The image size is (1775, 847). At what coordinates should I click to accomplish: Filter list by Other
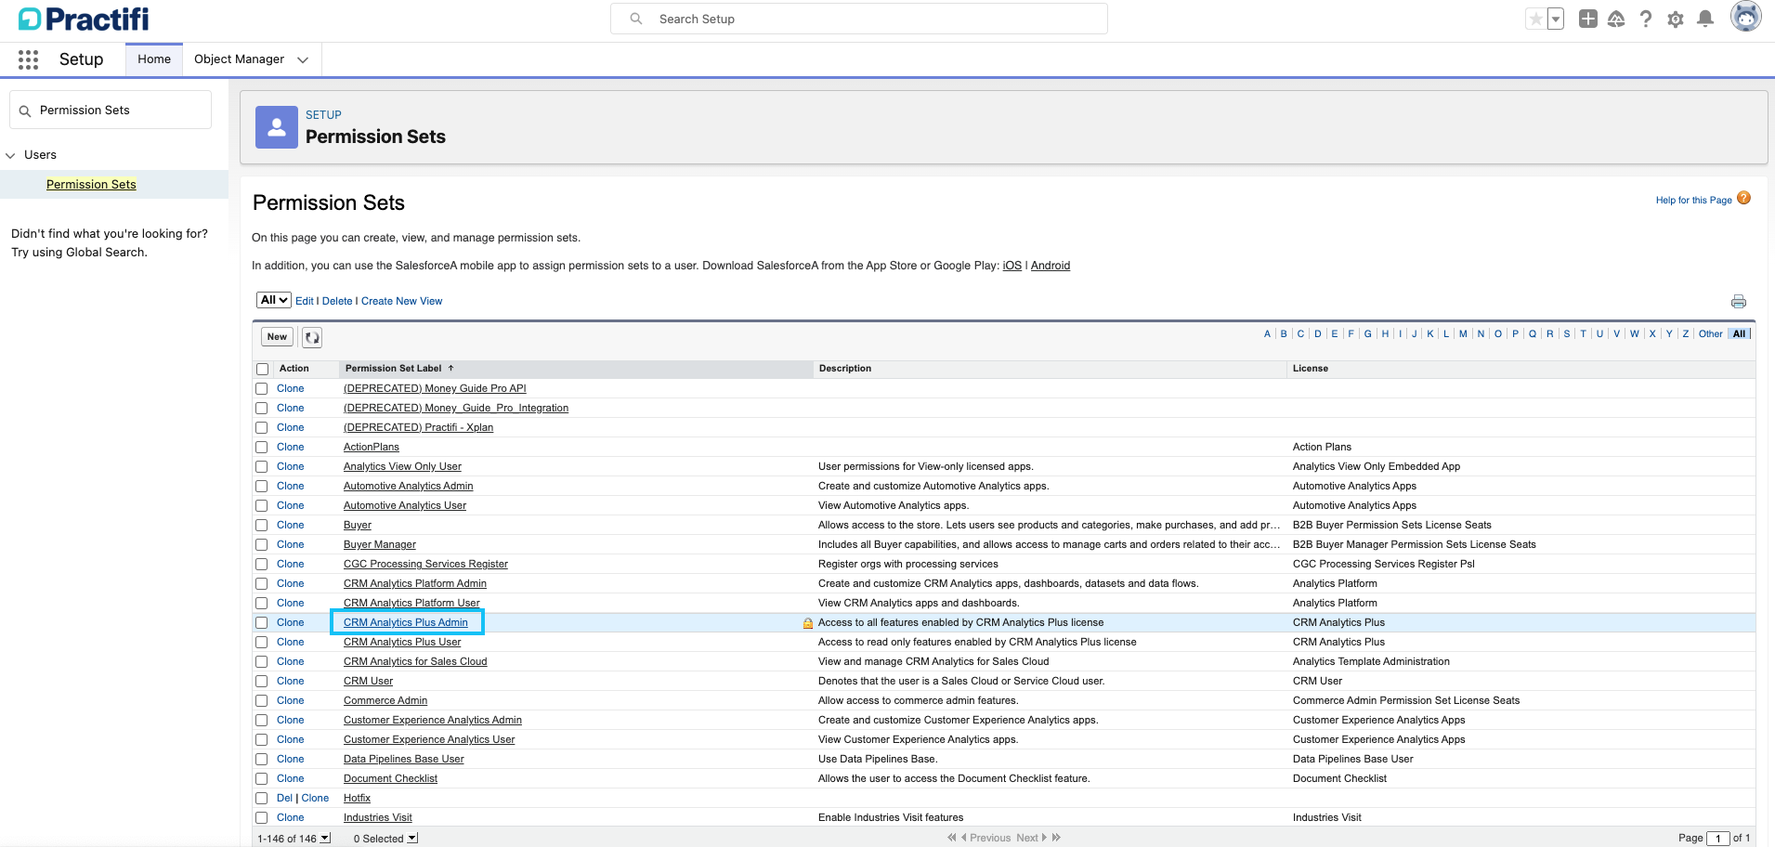click(x=1710, y=334)
